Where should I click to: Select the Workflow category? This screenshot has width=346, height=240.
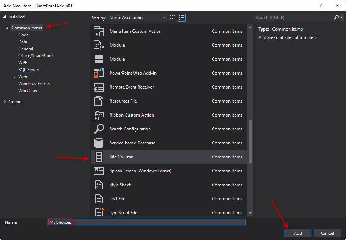coord(28,91)
